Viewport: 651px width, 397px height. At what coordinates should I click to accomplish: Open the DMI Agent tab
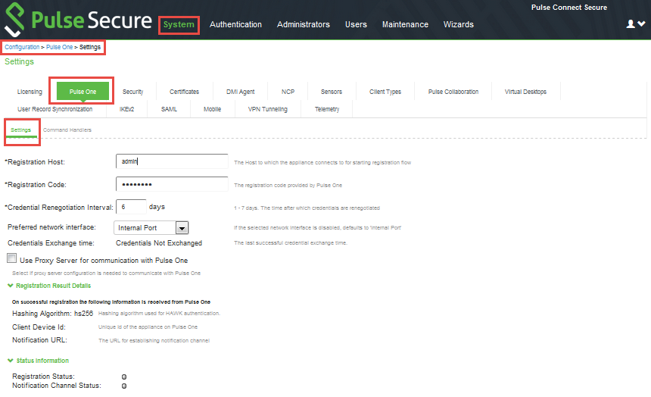pos(240,92)
